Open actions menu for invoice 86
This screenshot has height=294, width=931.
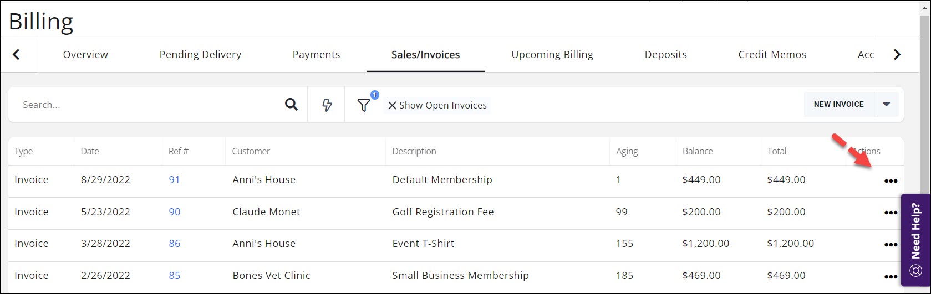(891, 245)
